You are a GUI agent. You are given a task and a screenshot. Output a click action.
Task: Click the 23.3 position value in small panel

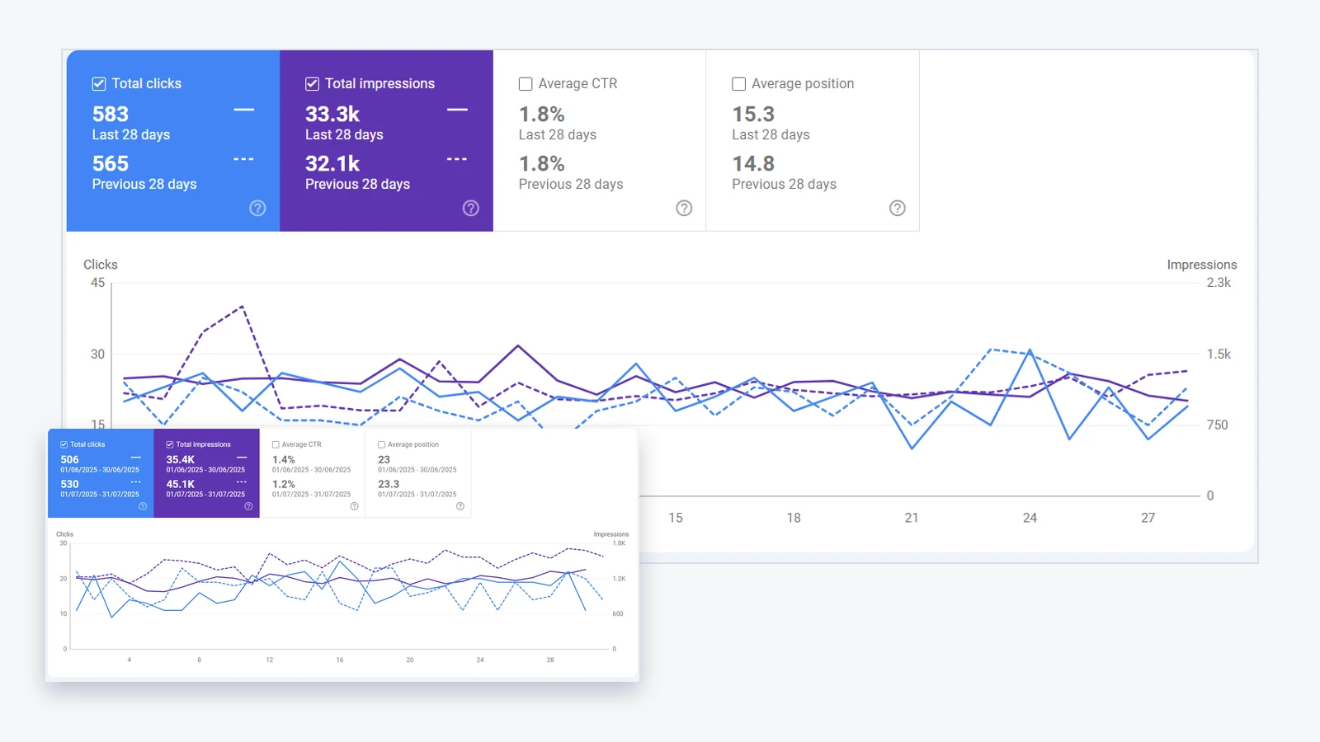click(389, 484)
